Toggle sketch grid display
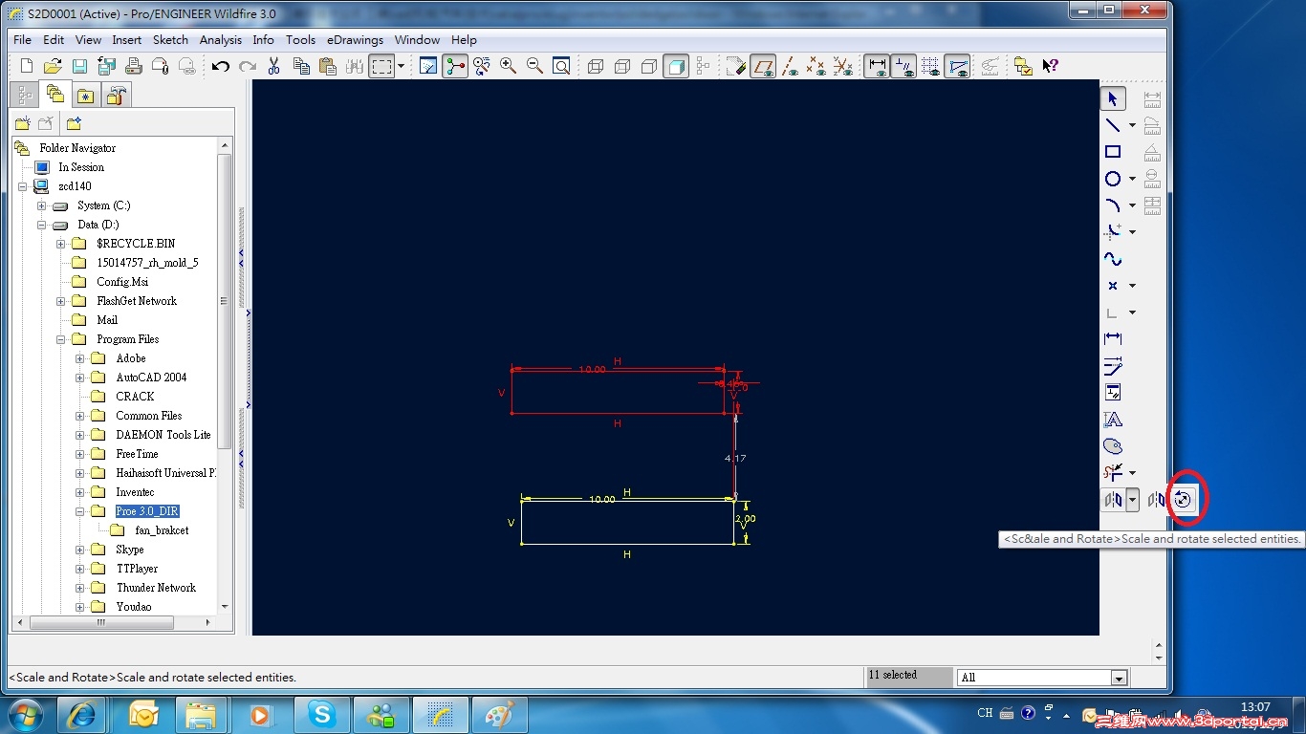1306x734 pixels. tap(930, 66)
